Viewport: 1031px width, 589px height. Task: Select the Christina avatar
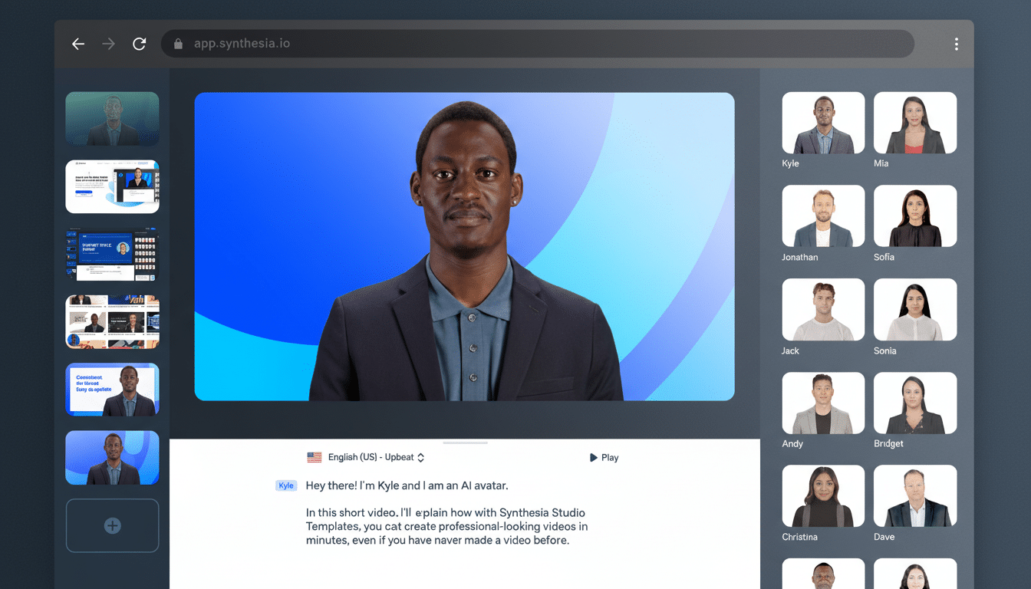(823, 495)
